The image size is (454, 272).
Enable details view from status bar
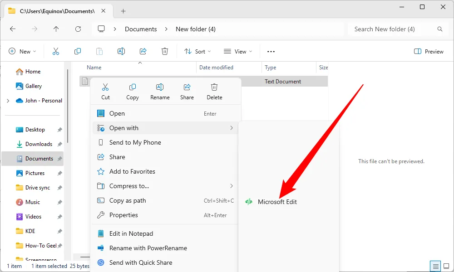(435, 266)
